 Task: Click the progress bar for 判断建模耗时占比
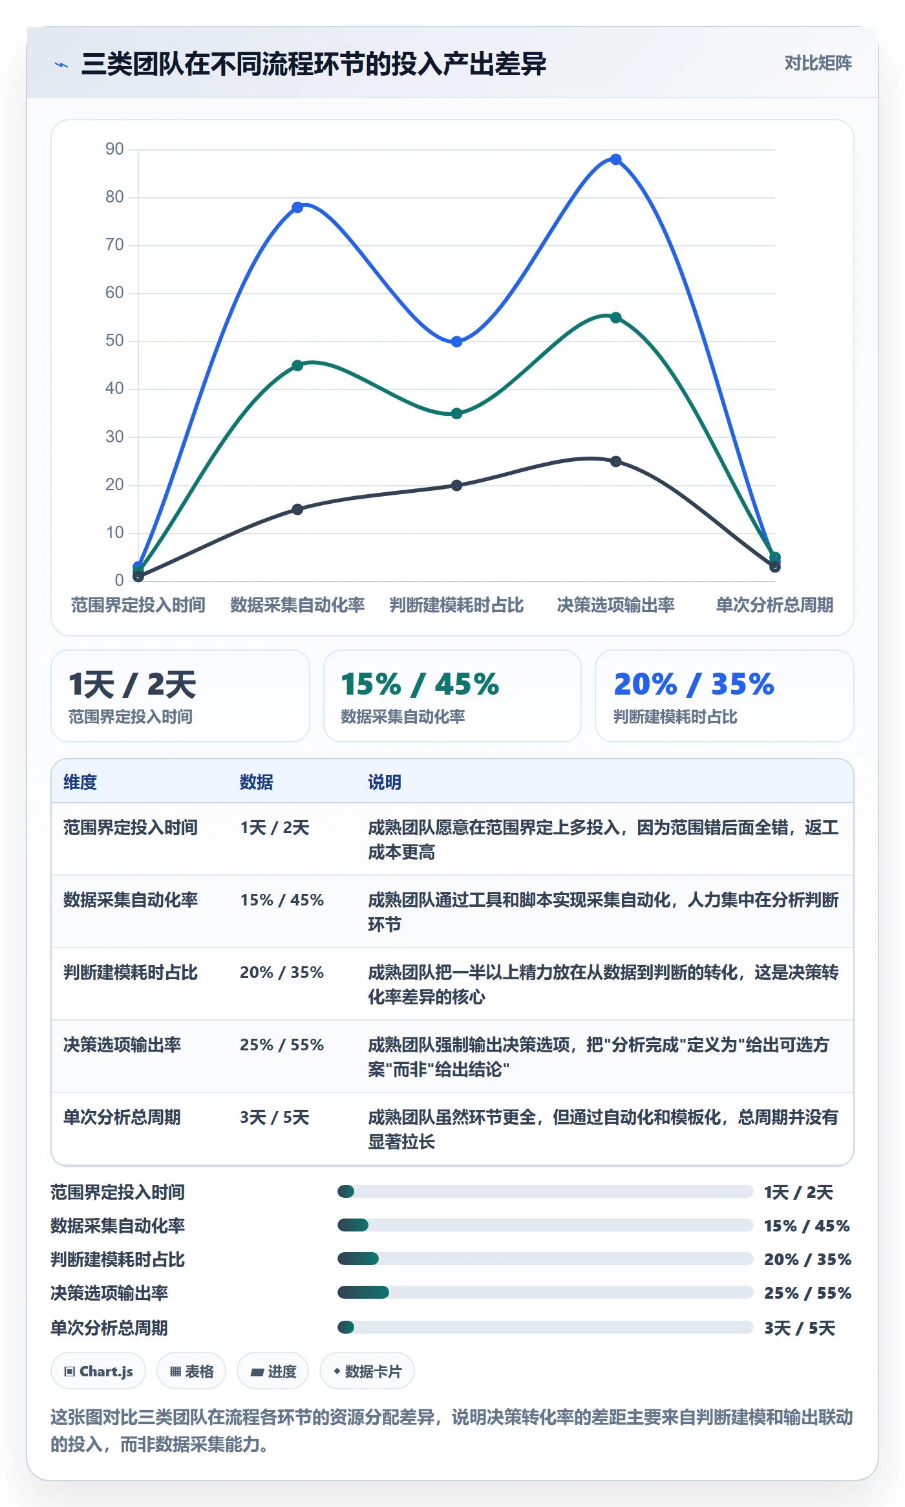click(x=546, y=1259)
